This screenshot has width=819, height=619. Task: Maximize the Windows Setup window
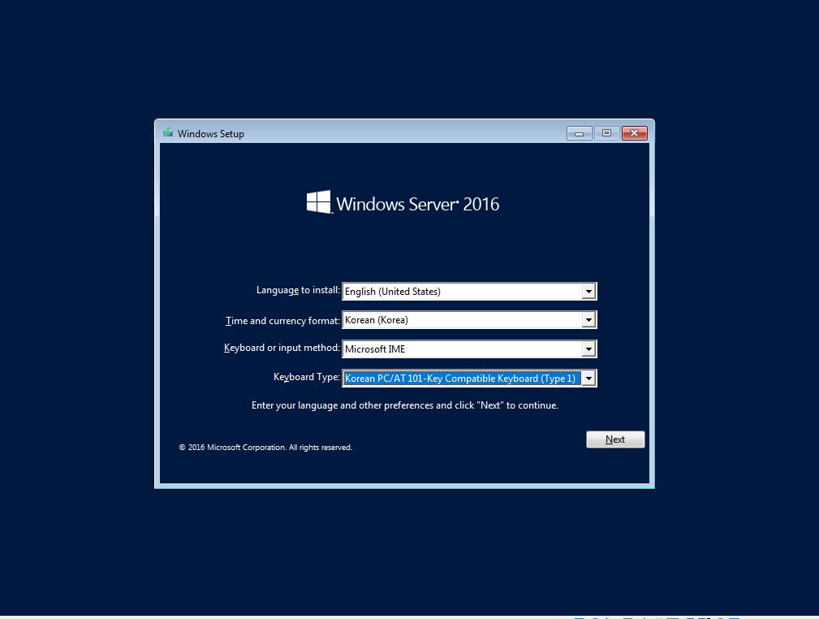coord(606,133)
